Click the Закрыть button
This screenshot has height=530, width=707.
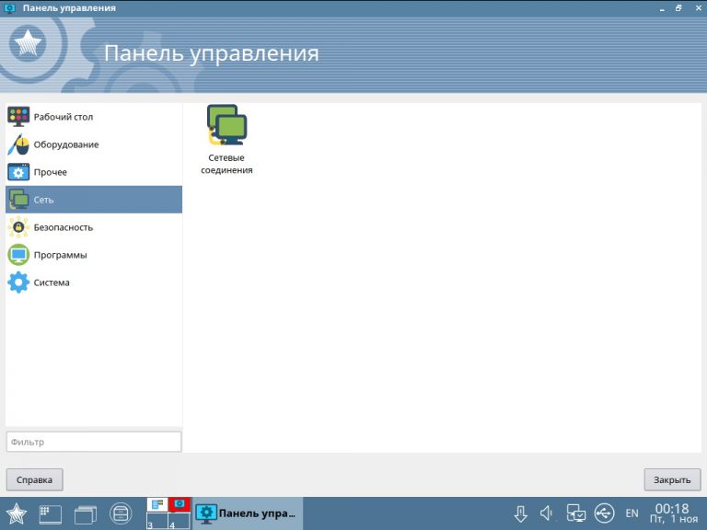pos(672,479)
